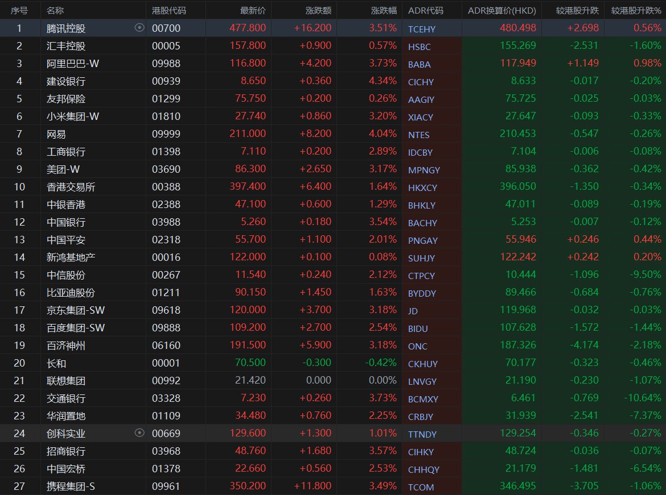666x495 pixels.
Task: Sort by the 序号 column header
Action: pos(19,11)
